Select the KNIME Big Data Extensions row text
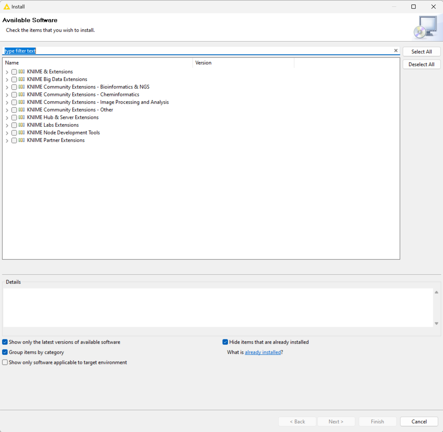The width and height of the screenshot is (443, 432). 57,79
